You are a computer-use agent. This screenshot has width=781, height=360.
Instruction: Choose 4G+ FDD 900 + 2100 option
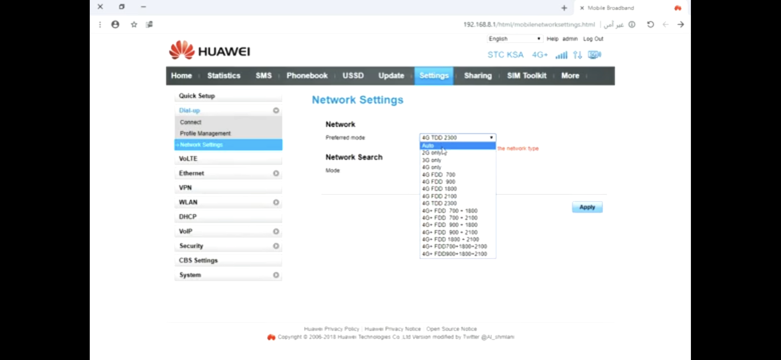coord(458,232)
